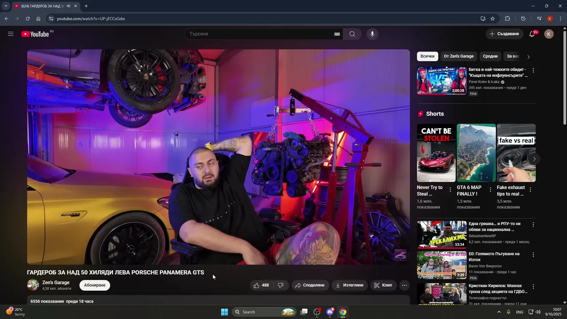The width and height of the screenshot is (567, 319).
Task: Open the on-screen keyboard in search box
Action: pos(337,34)
